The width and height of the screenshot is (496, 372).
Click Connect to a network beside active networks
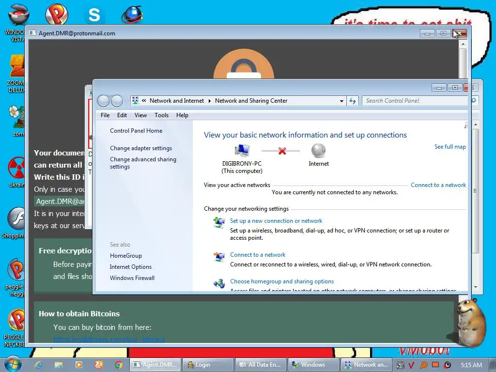pyautogui.click(x=438, y=185)
